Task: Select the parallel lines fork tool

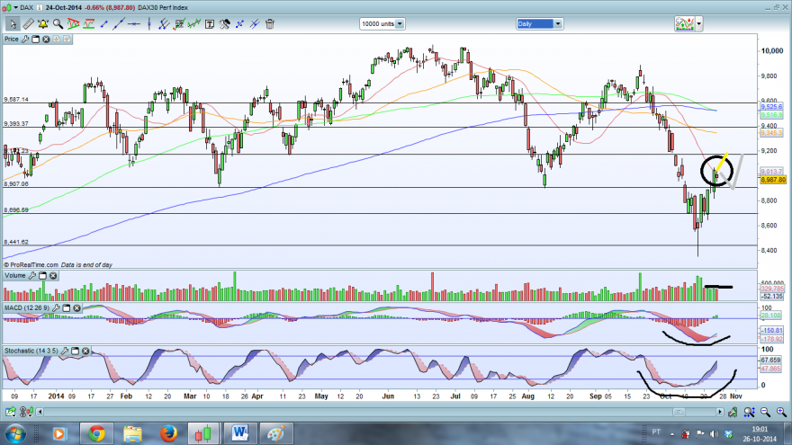Action: pyautogui.click(x=164, y=23)
